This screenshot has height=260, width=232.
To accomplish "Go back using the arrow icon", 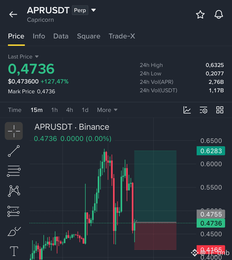I will [13, 14].
